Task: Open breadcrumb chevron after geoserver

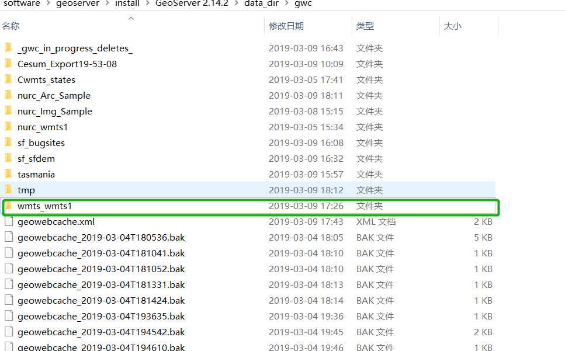Action: point(107,4)
